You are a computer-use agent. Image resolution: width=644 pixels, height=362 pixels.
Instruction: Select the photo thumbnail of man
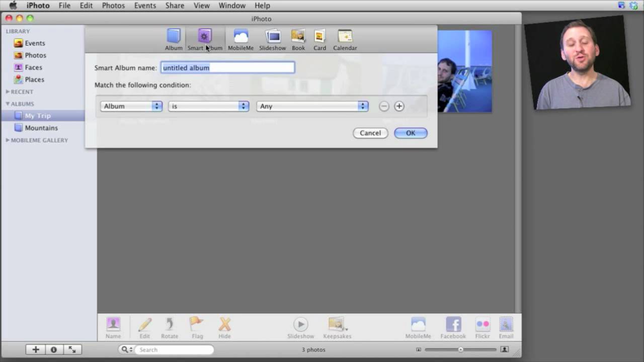point(464,71)
